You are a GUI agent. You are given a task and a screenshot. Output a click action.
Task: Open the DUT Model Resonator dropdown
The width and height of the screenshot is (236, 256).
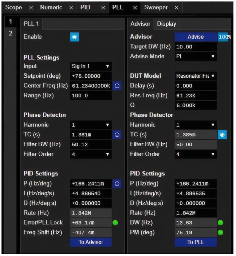[196, 76]
